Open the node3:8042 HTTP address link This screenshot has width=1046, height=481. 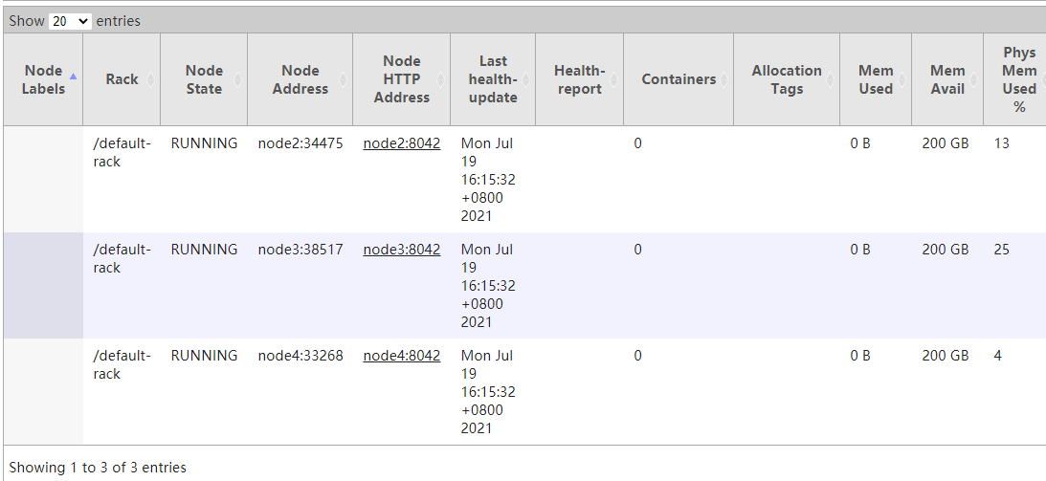click(402, 250)
